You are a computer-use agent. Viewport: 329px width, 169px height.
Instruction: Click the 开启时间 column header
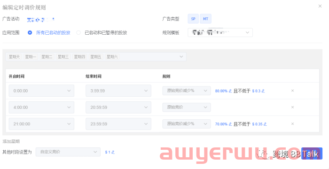click(16, 77)
